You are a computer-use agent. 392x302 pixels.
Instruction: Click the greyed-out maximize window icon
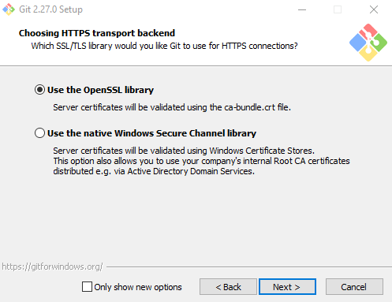click(338, 9)
